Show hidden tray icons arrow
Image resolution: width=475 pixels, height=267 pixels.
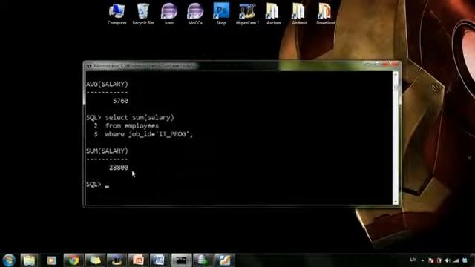[x=422, y=260]
